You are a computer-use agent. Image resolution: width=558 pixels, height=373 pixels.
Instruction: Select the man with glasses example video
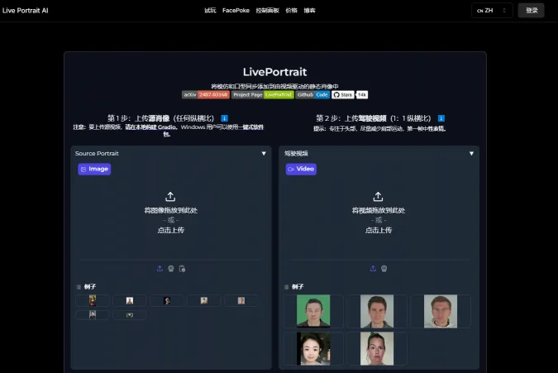[441, 311]
